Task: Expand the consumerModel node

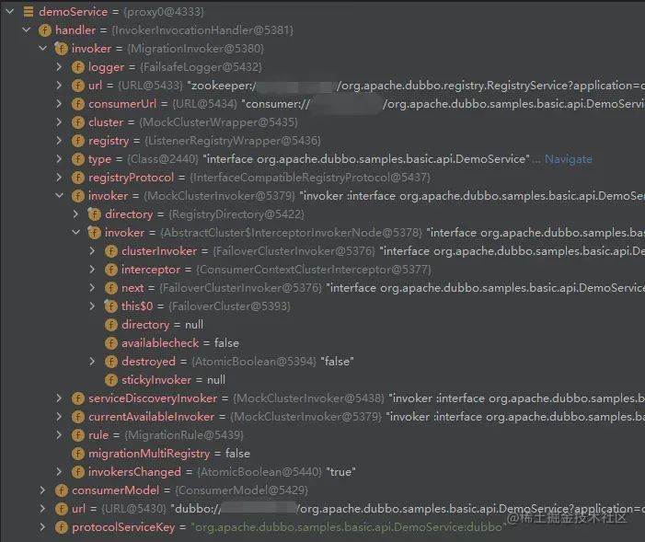Action: click(x=42, y=490)
